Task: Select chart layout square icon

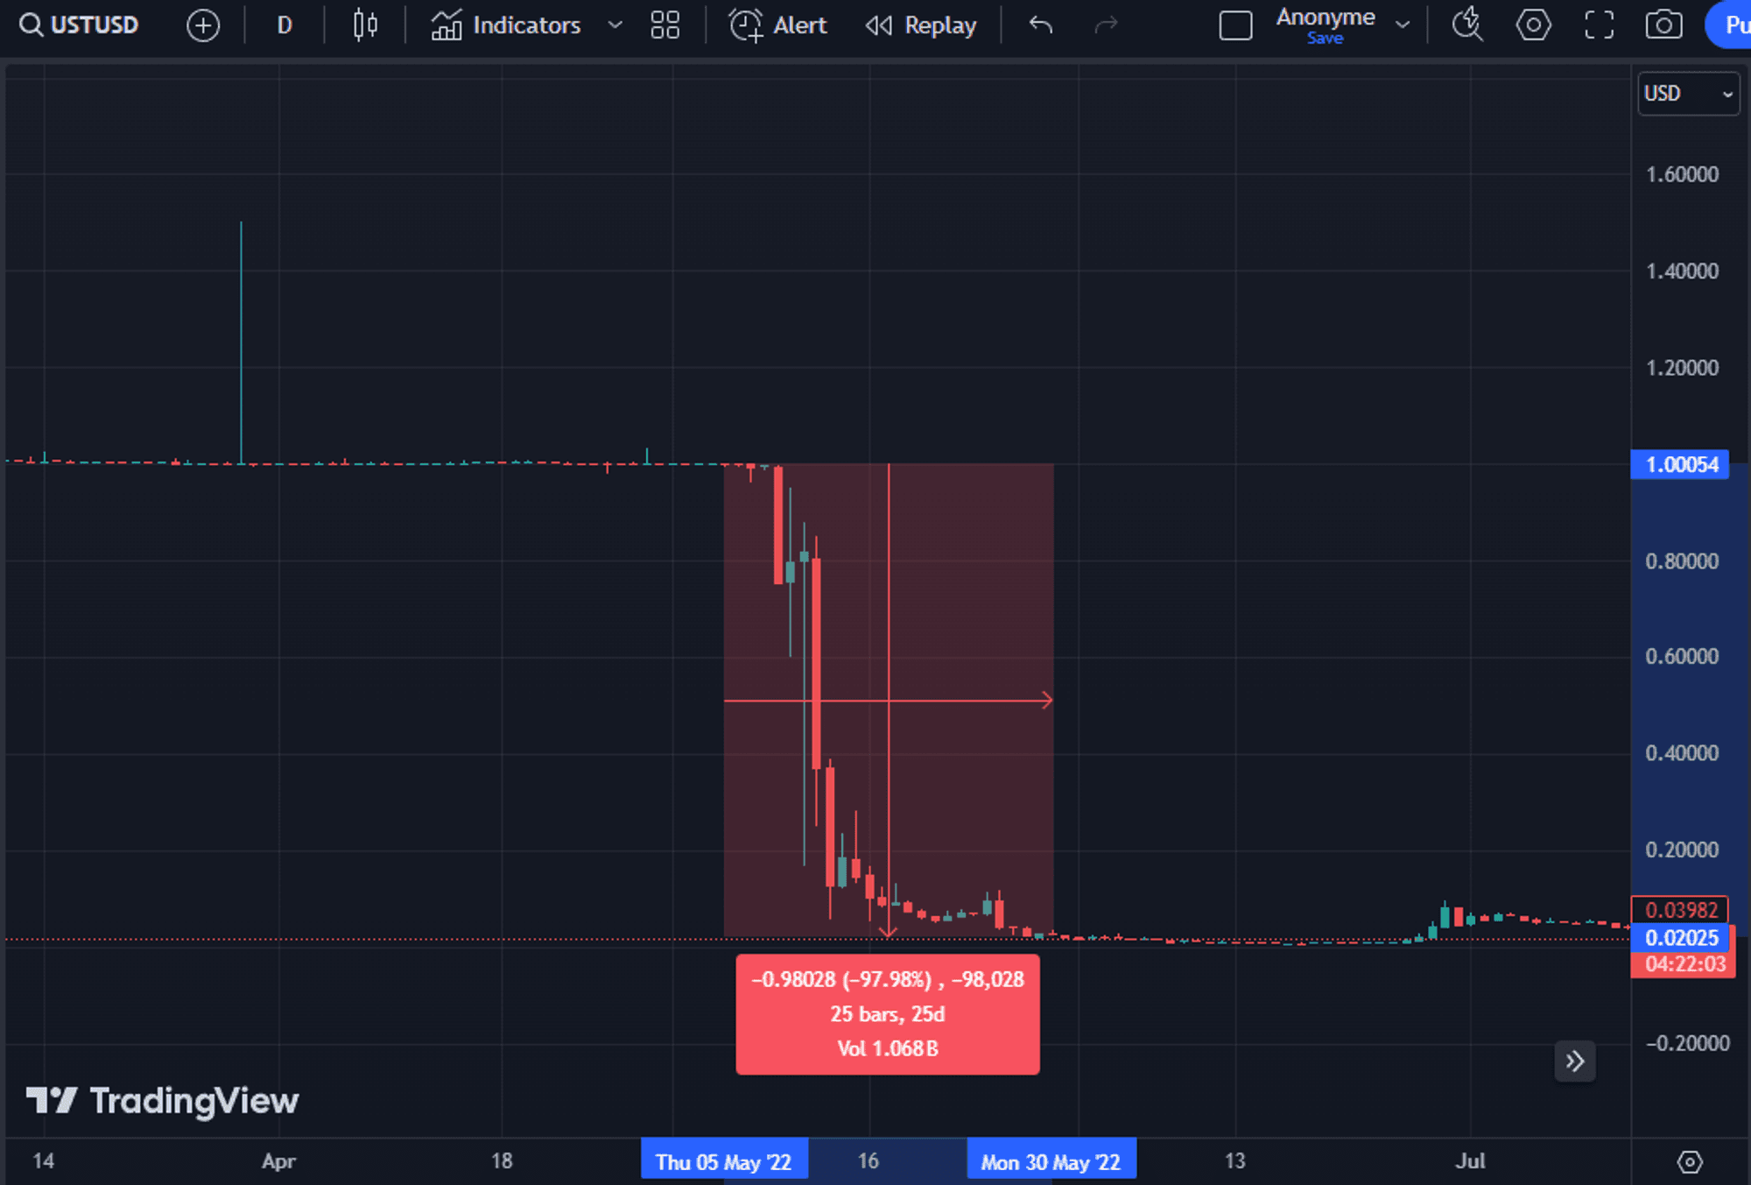Action: (1236, 25)
